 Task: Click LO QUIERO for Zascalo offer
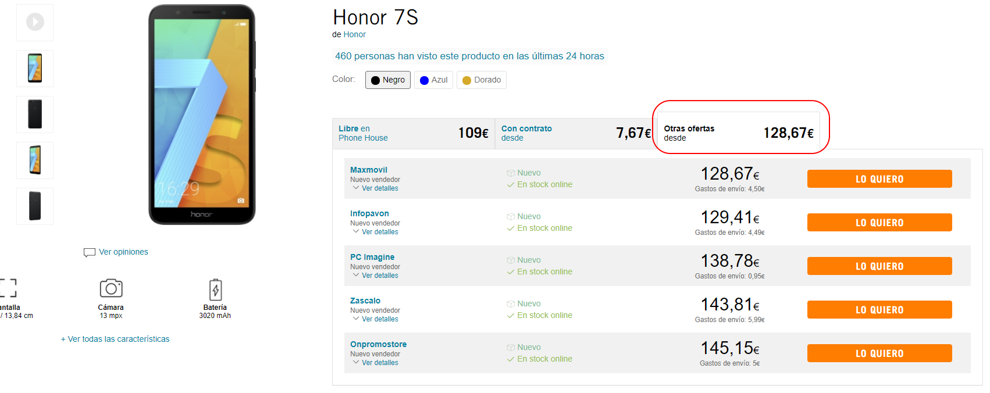(879, 310)
